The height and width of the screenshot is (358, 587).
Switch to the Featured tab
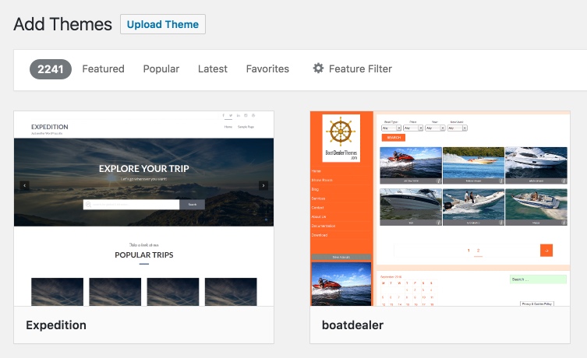click(103, 68)
